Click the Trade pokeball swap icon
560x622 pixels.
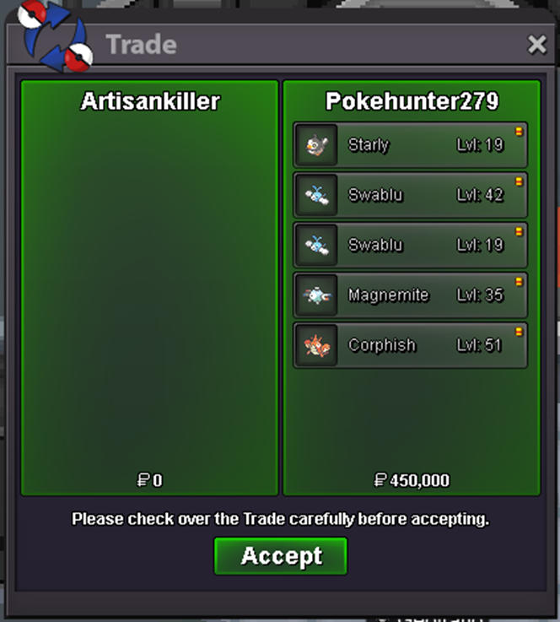click(x=56, y=35)
